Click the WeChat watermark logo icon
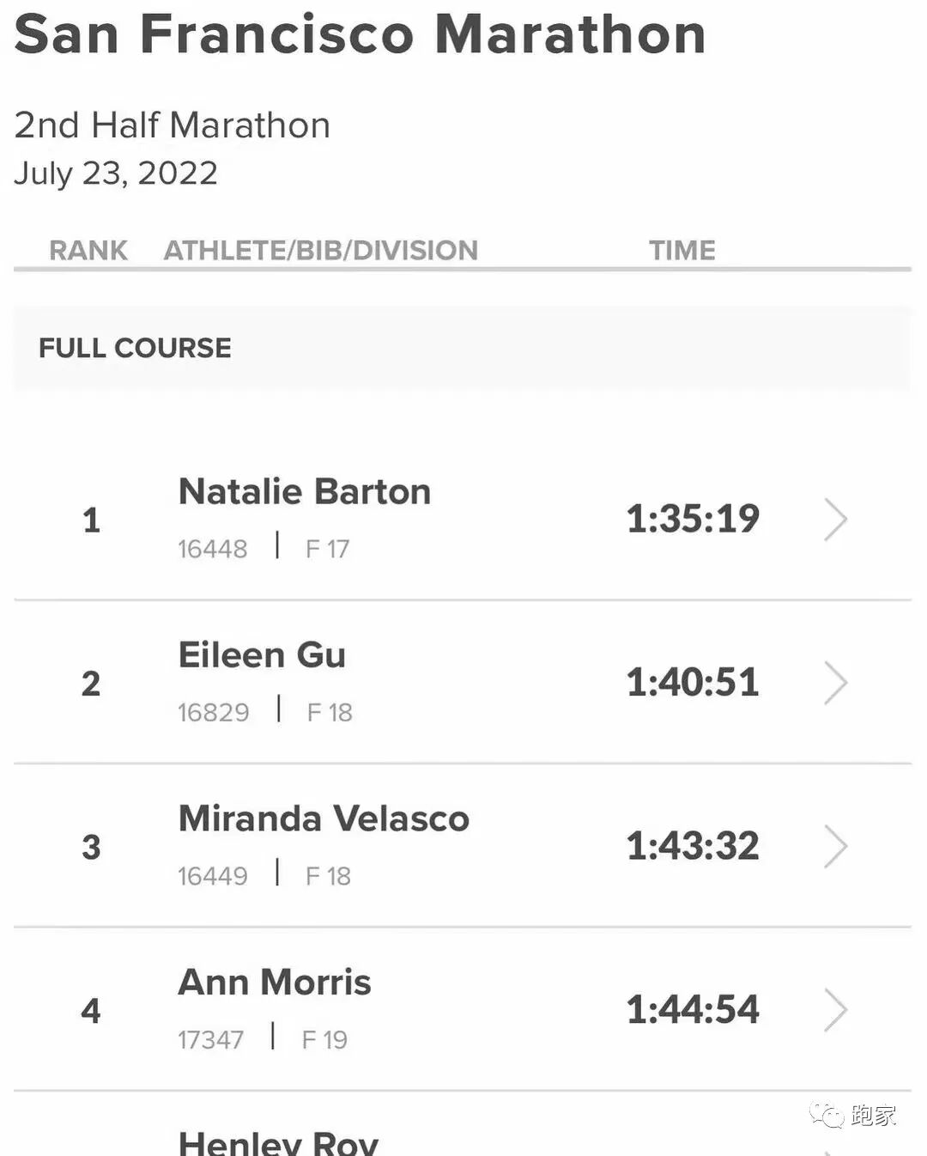Screen dimensions: 927x1156 pyautogui.click(x=827, y=1115)
